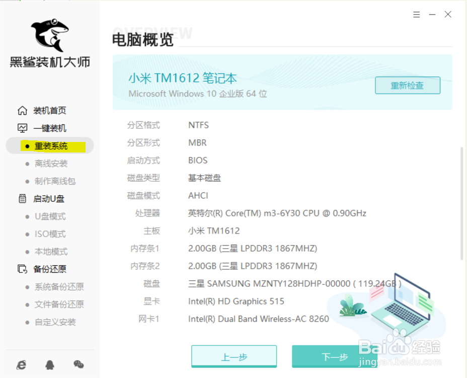Open 制作离线包 option

(55, 181)
